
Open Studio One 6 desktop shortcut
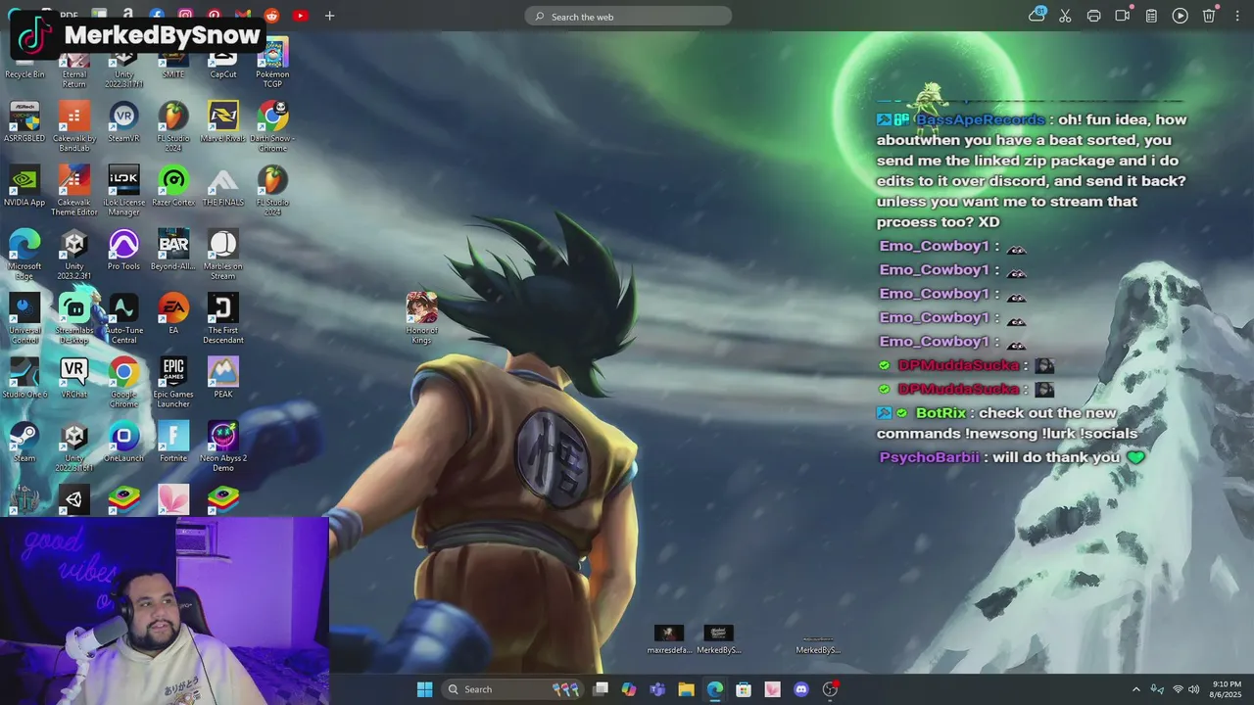[24, 378]
